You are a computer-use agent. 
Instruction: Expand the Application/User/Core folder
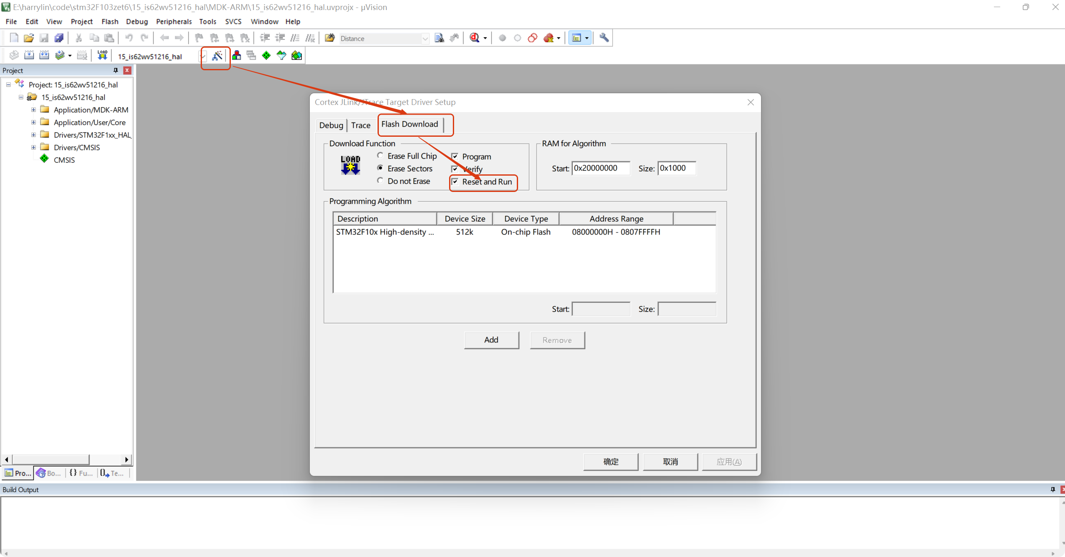[x=33, y=122]
